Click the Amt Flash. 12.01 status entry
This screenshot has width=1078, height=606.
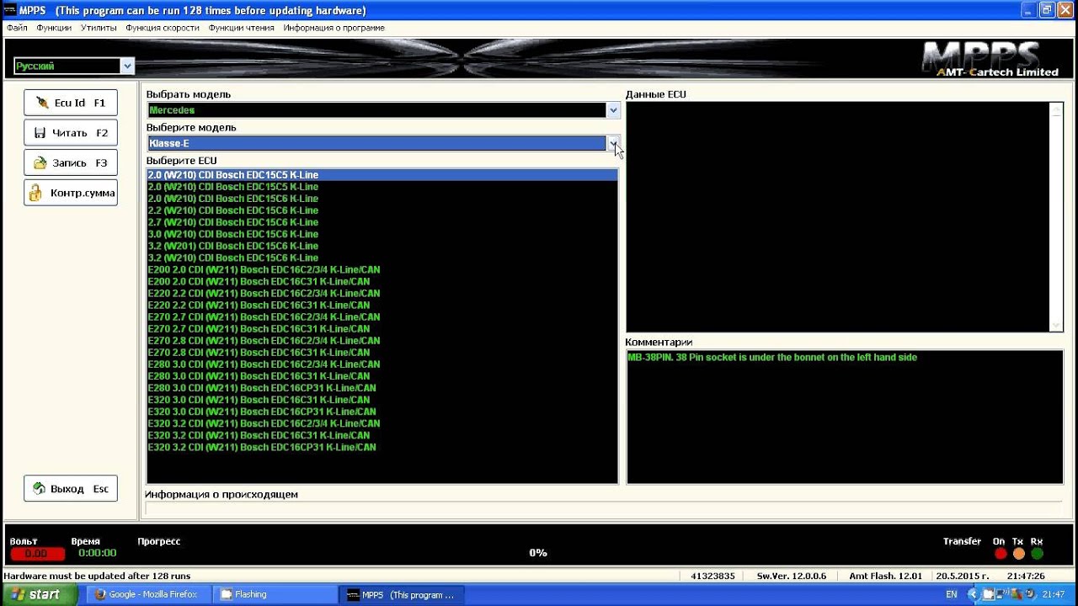coord(885,577)
